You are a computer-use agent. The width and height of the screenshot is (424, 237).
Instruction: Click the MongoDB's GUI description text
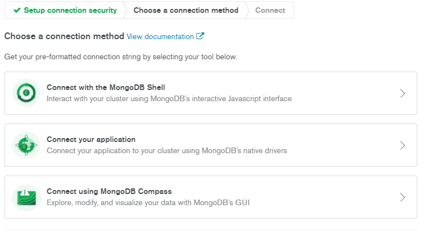point(148,202)
